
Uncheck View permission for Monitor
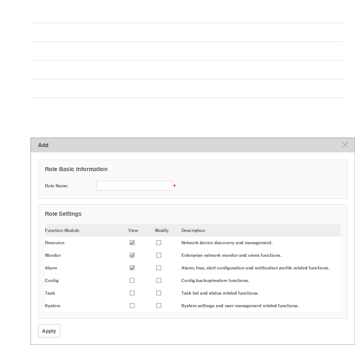132,256
